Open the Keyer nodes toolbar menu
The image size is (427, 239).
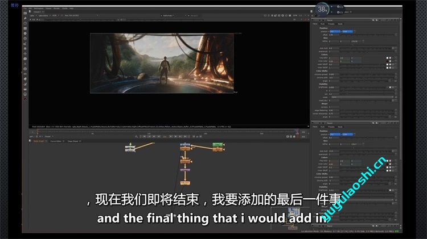pos(25,44)
